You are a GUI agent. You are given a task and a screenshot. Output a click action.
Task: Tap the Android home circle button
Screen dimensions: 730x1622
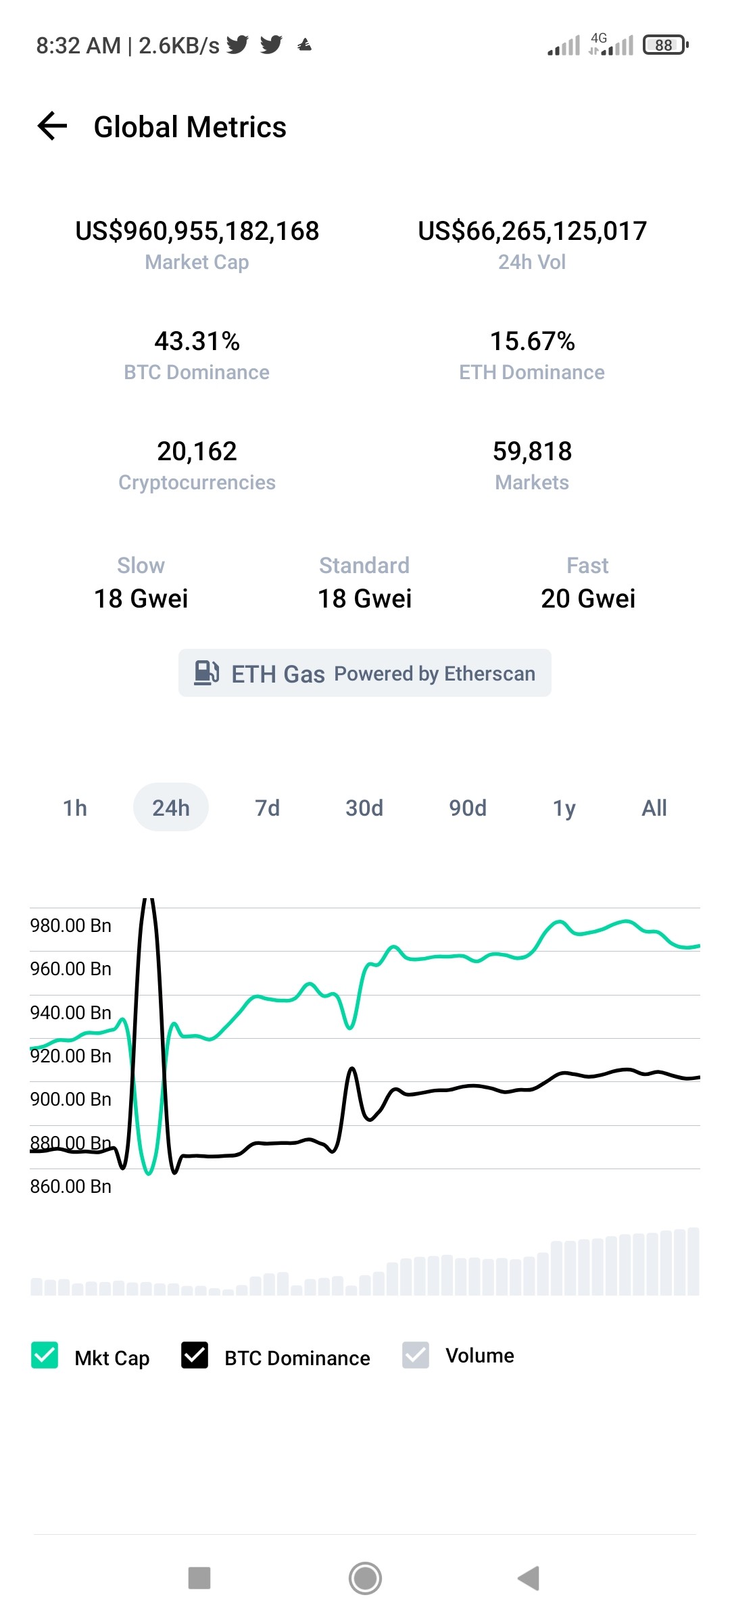(x=365, y=1579)
